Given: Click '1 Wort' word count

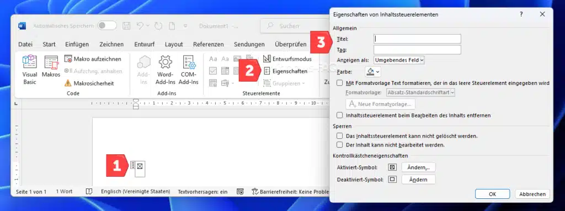Looking at the screenshot, I should 64,192.
